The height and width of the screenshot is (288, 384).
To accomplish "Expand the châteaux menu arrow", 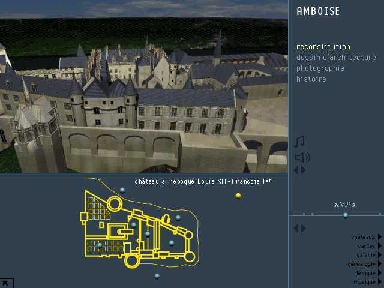I will pos(380,237).
